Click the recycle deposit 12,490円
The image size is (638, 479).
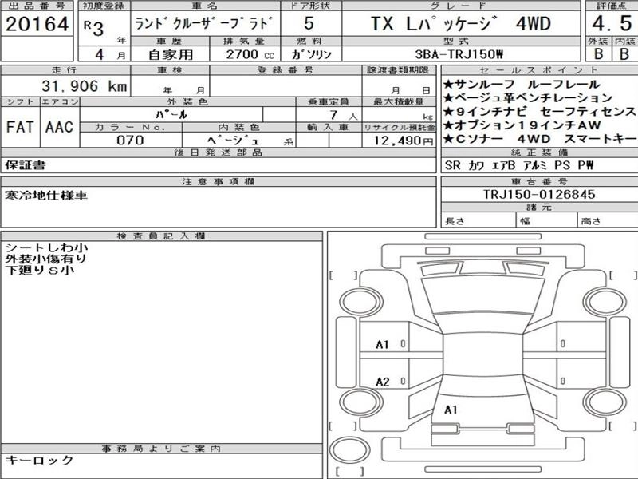click(404, 141)
